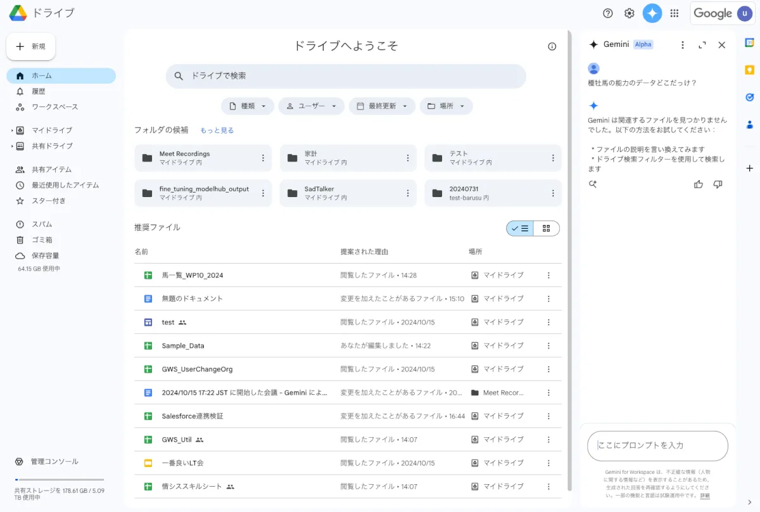Open the Gemini sparkle icon in header
The image size is (760, 512).
(652, 13)
